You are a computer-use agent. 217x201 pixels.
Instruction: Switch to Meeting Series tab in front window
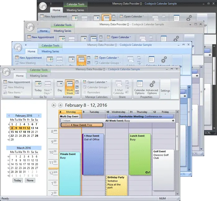tap(39, 76)
